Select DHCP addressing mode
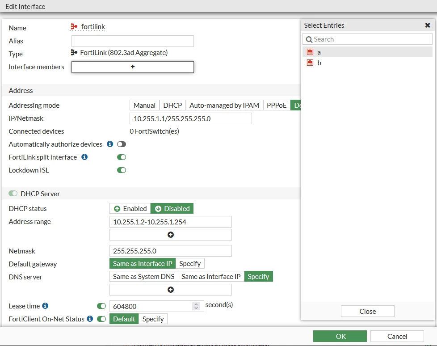The width and height of the screenshot is (437, 346). (172, 105)
